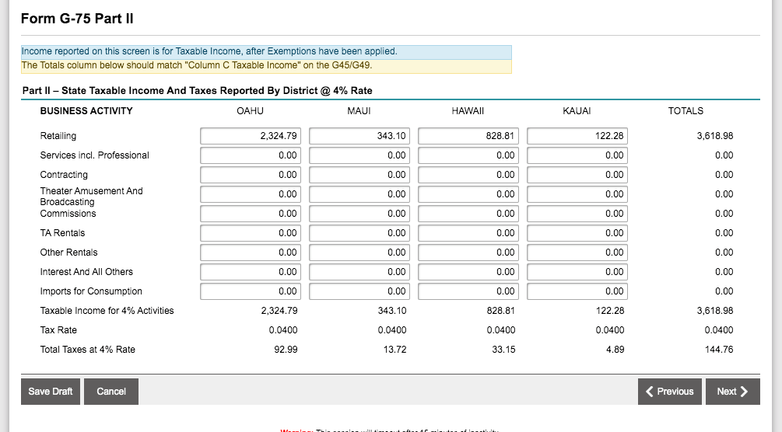Select the Retailing Maui input field
This screenshot has height=432, width=782.
pos(359,136)
